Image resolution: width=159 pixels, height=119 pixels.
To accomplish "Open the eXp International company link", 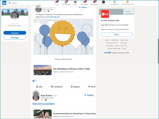I will click(x=53, y=17).
